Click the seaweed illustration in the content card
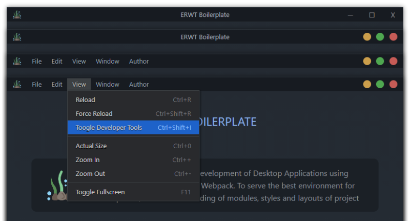 (56, 187)
